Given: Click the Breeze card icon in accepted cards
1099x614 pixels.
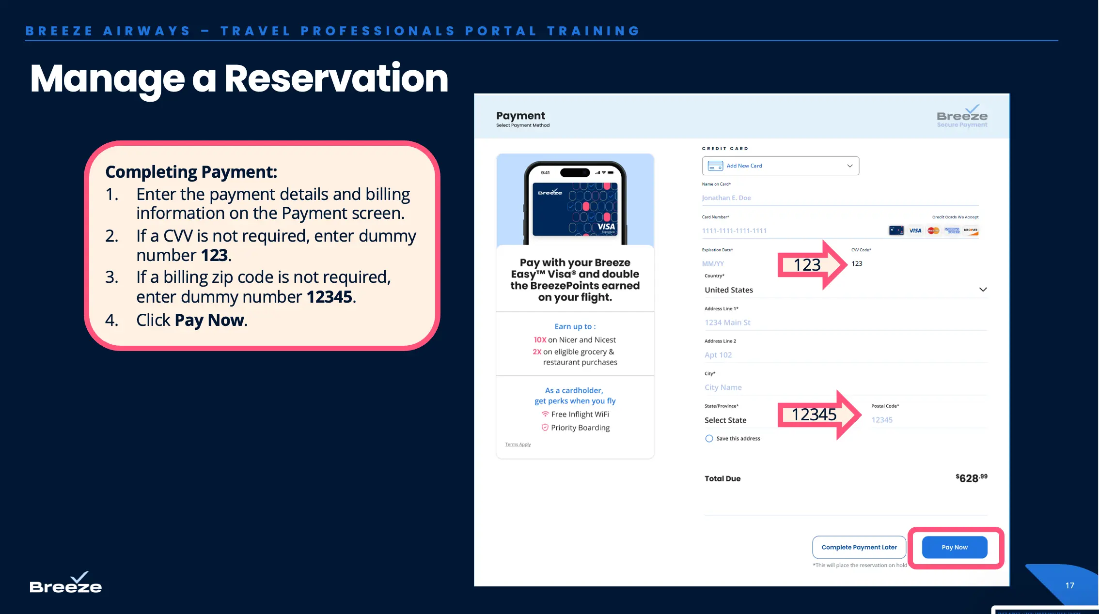Looking at the screenshot, I should 896,230.
